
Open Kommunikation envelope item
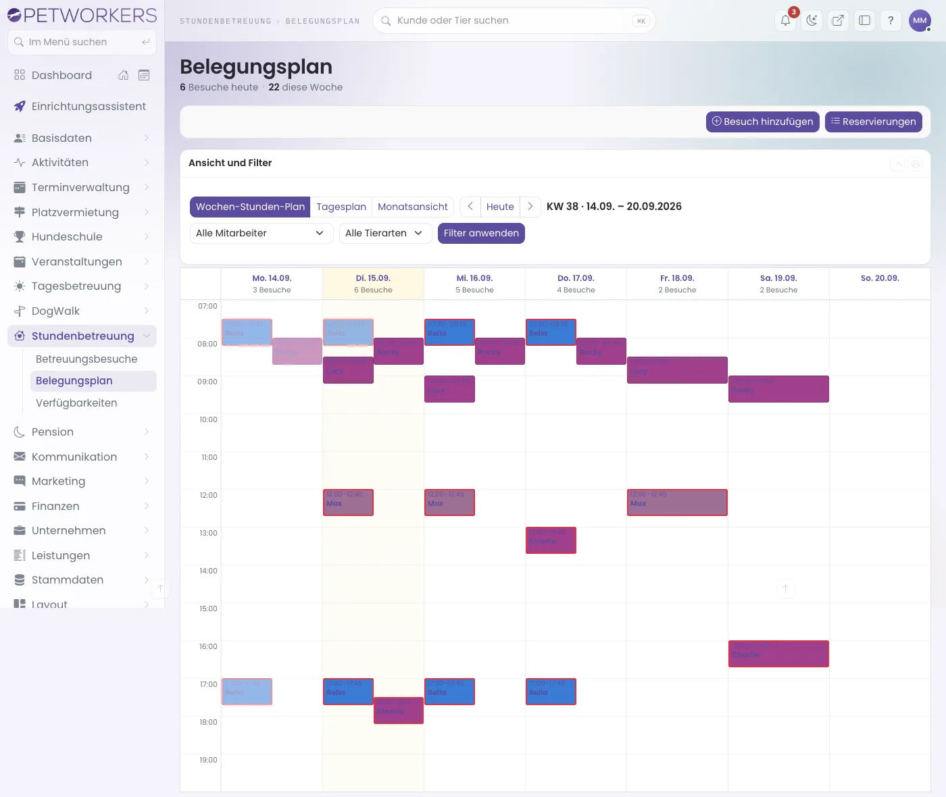[x=82, y=457]
